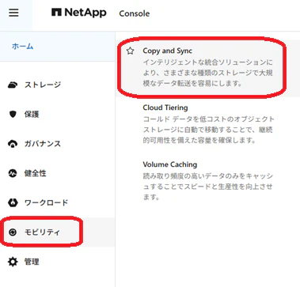Click the Cloud Tiering description text

[x=208, y=130]
